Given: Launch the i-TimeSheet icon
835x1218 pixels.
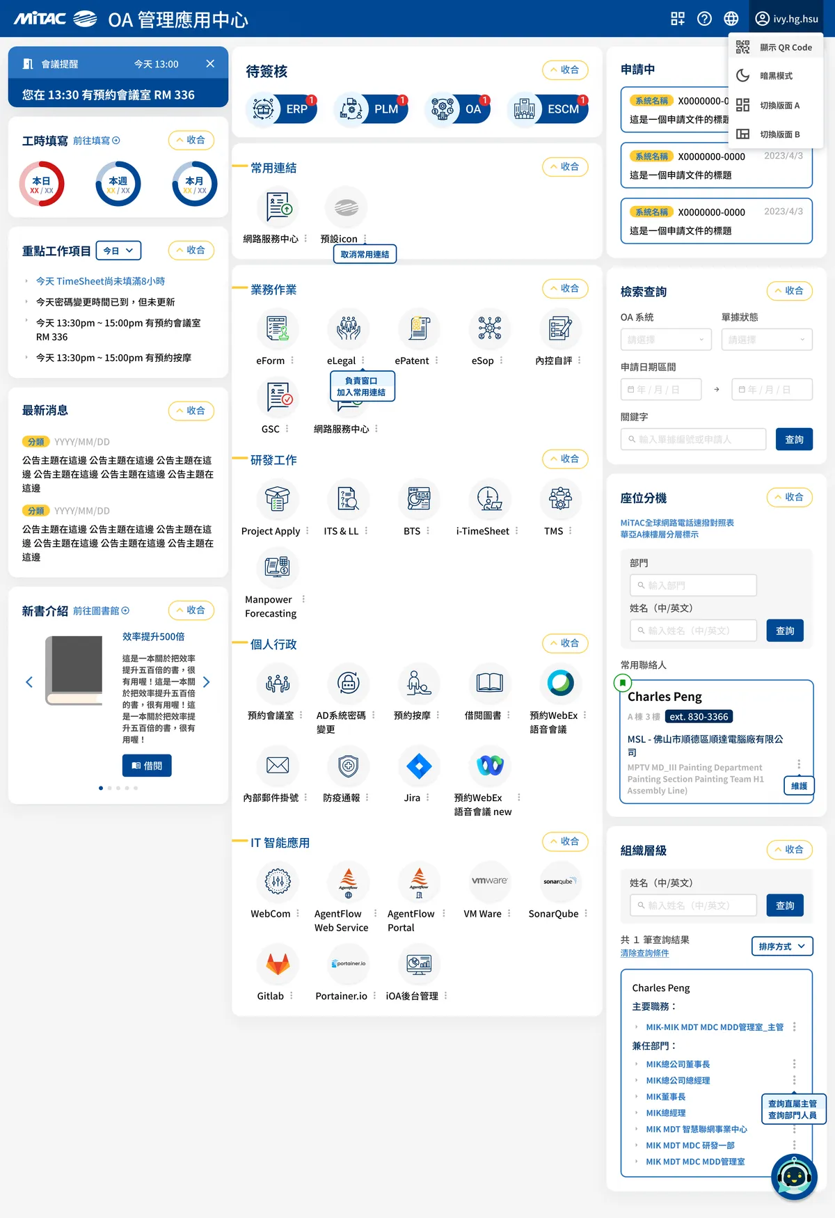Looking at the screenshot, I should (490, 500).
